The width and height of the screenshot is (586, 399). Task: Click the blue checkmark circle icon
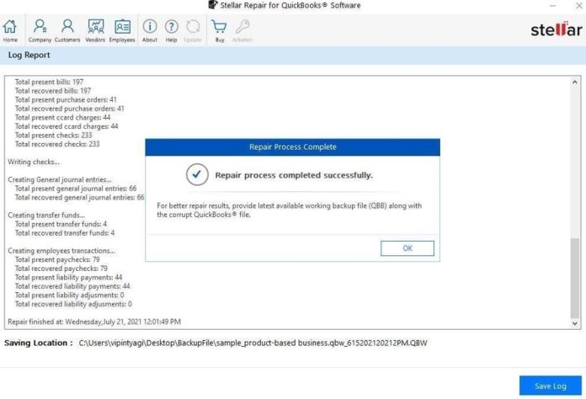coord(197,174)
